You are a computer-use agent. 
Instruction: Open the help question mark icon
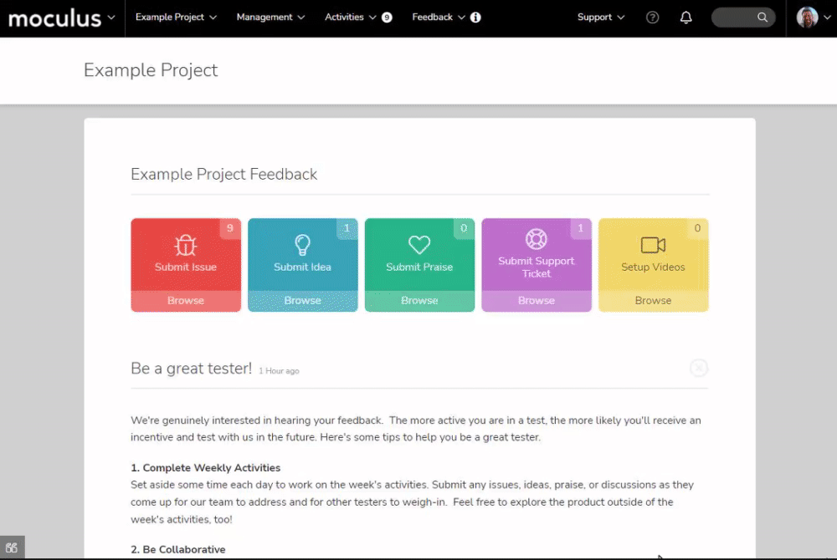point(653,18)
